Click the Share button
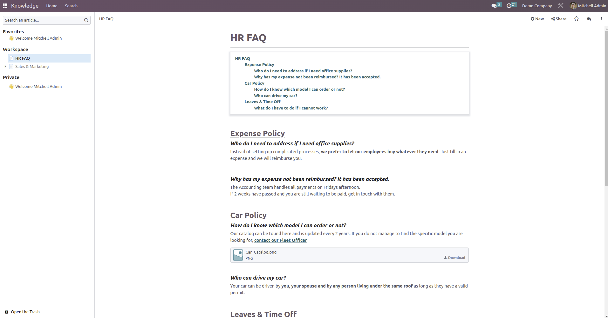 559,19
